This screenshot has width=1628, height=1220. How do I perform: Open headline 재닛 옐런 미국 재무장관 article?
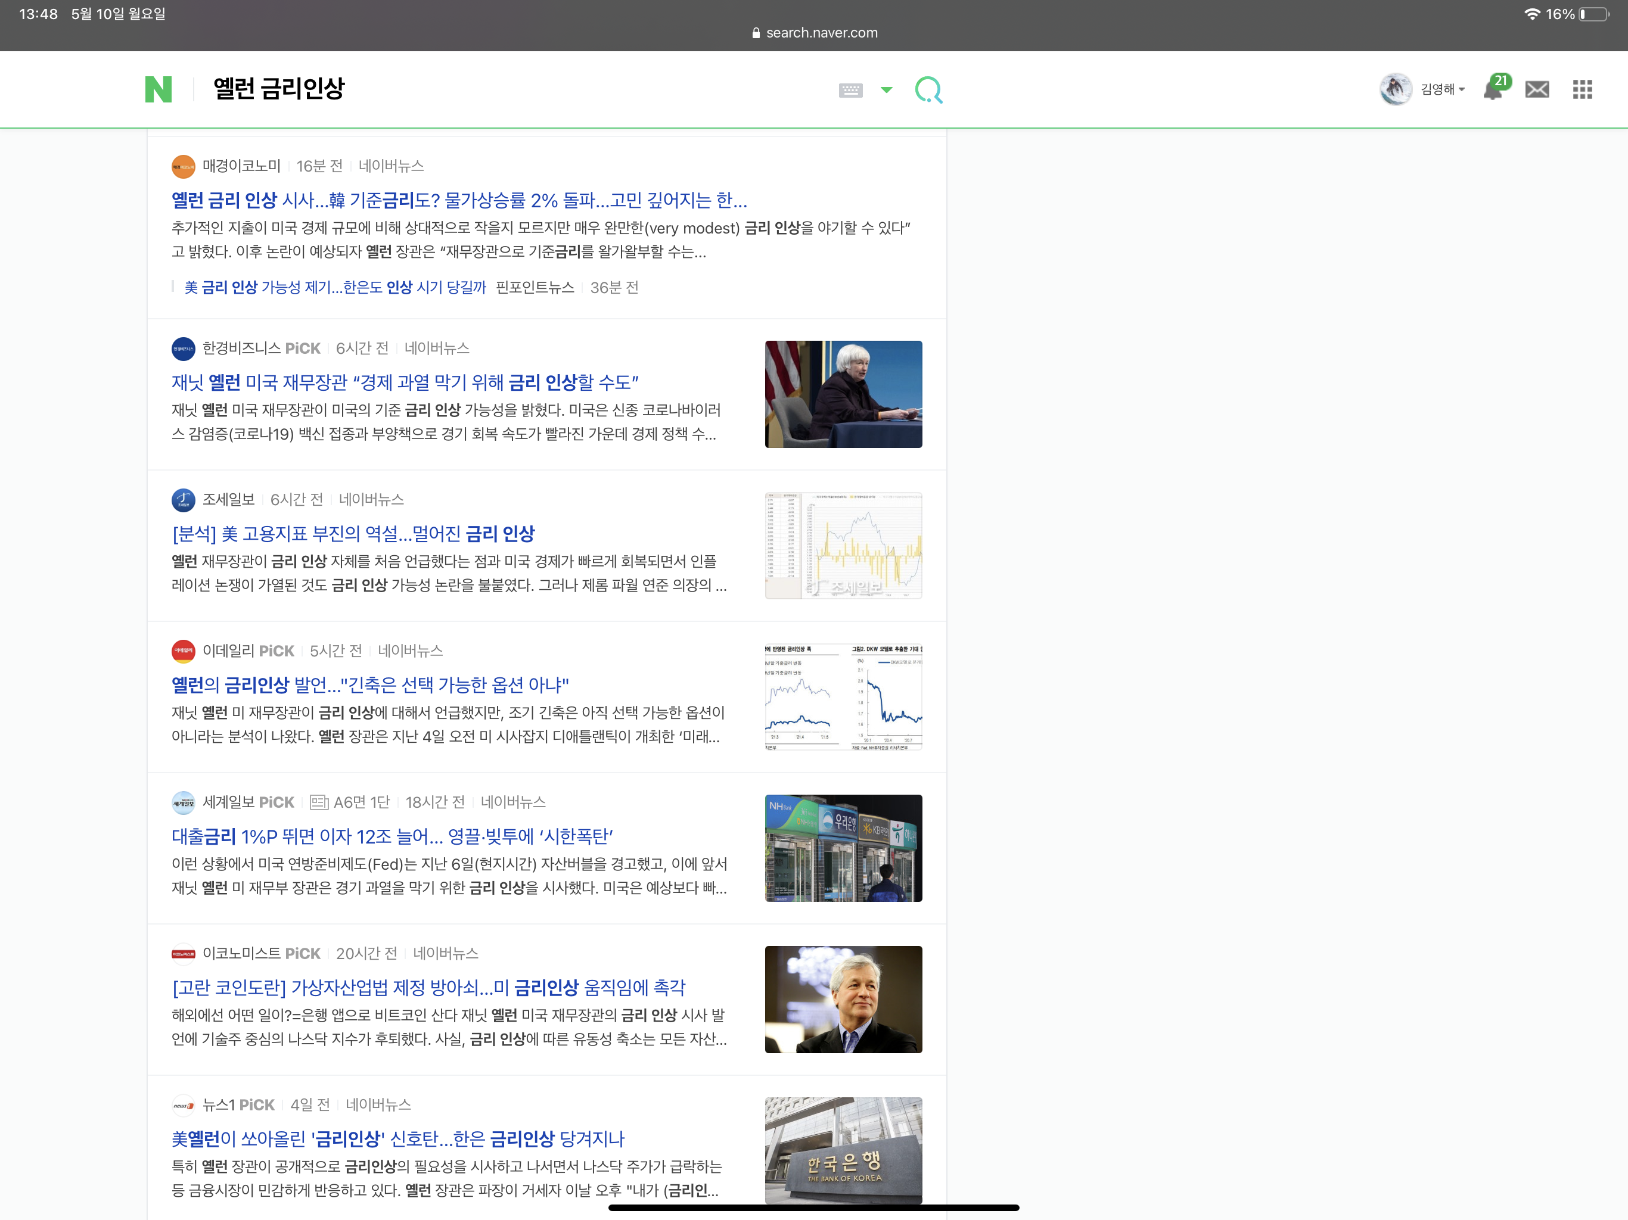(x=405, y=382)
